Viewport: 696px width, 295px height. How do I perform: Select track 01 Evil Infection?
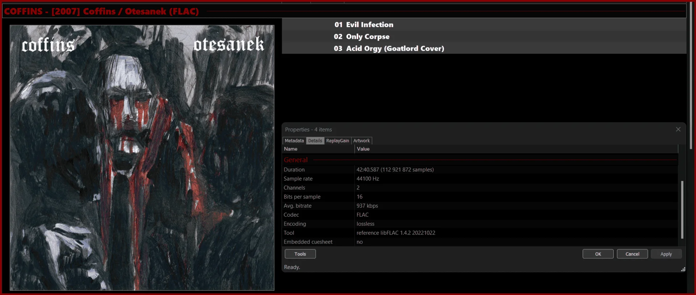[484, 25]
